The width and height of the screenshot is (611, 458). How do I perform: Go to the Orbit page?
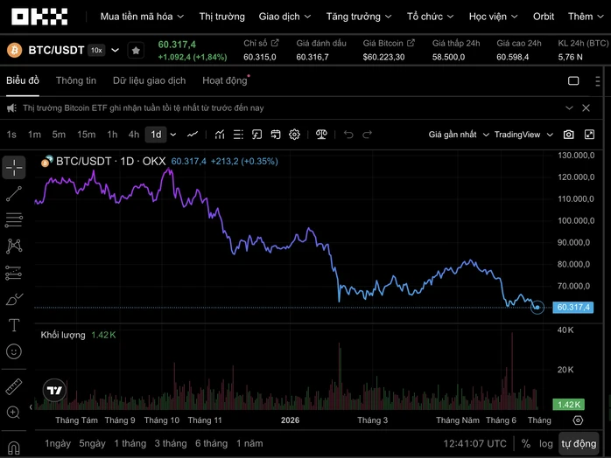(544, 17)
